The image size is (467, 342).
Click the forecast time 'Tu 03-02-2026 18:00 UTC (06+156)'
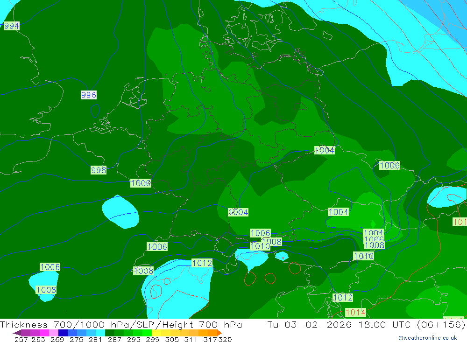(x=366, y=324)
